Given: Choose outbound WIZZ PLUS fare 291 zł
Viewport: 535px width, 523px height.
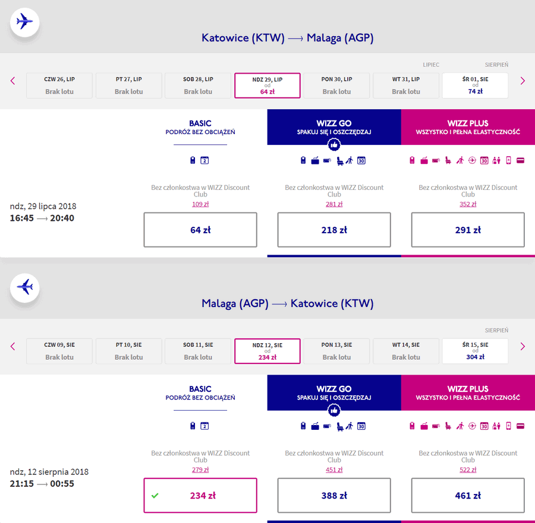Looking at the screenshot, I should click(468, 230).
